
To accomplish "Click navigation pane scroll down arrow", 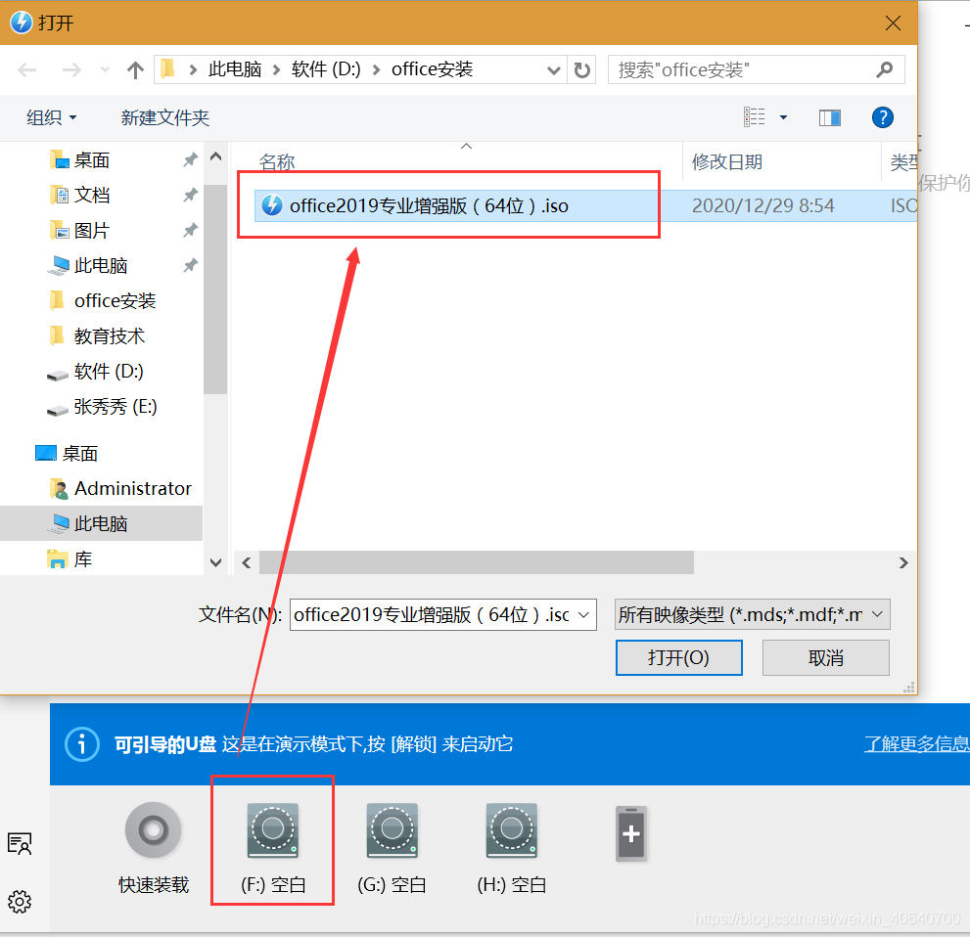I will tap(216, 562).
